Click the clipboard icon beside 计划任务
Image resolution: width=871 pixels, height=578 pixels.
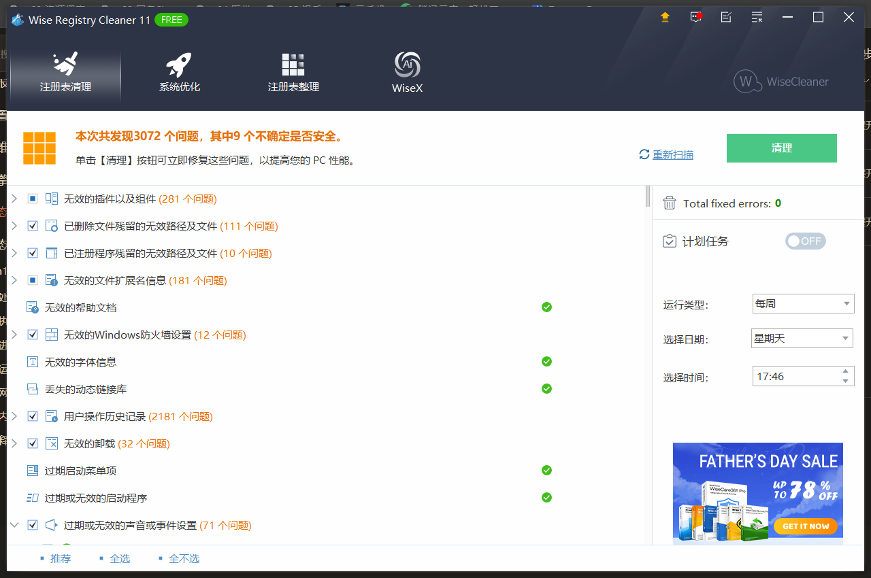(x=670, y=241)
